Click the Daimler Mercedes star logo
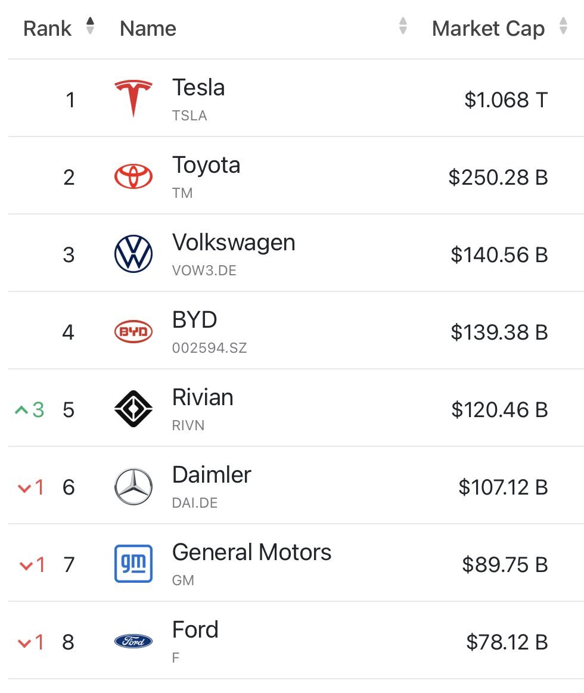This screenshot has width=584, height=693. click(133, 487)
